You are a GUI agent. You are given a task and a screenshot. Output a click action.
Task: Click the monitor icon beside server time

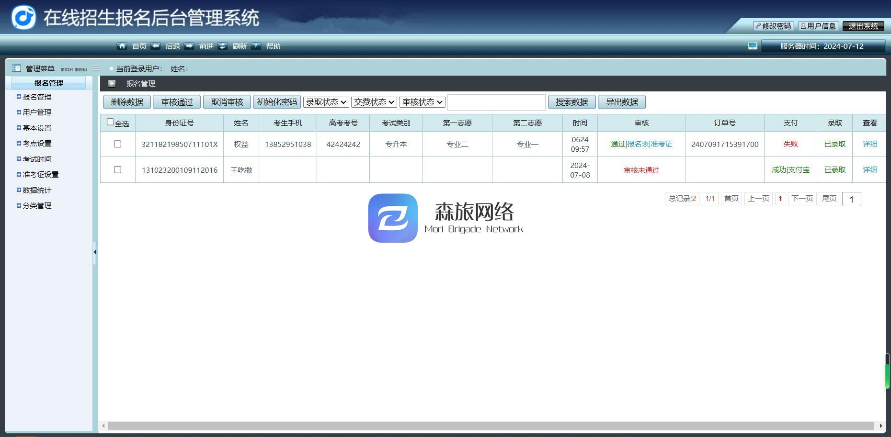753,46
